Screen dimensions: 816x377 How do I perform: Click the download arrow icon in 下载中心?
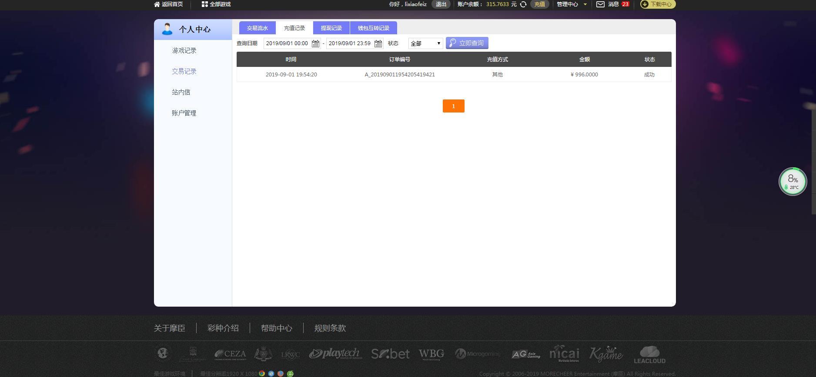point(645,4)
